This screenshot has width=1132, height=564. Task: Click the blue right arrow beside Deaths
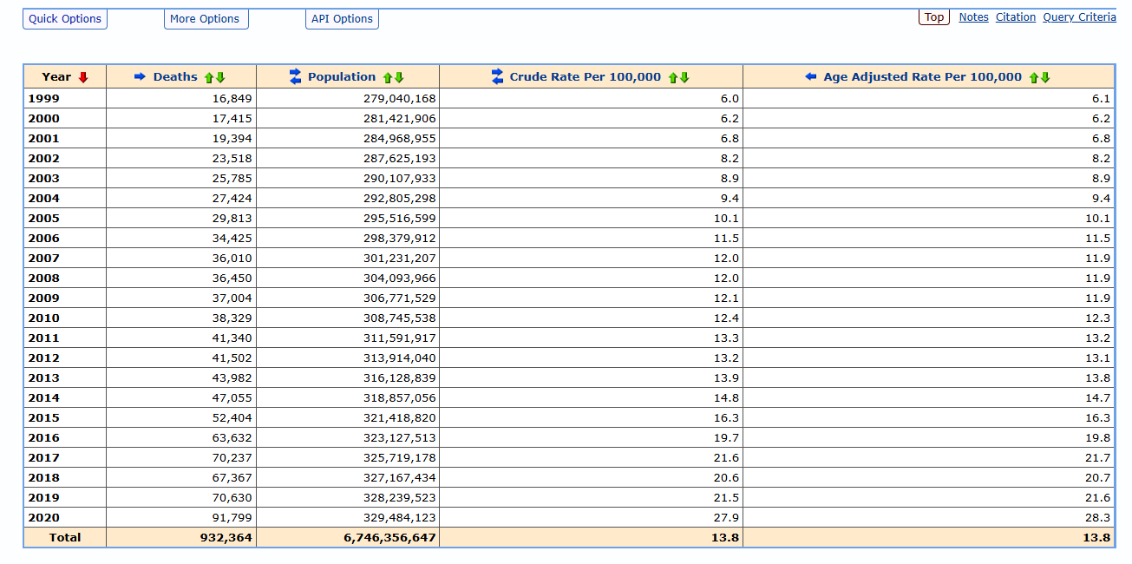pos(141,77)
